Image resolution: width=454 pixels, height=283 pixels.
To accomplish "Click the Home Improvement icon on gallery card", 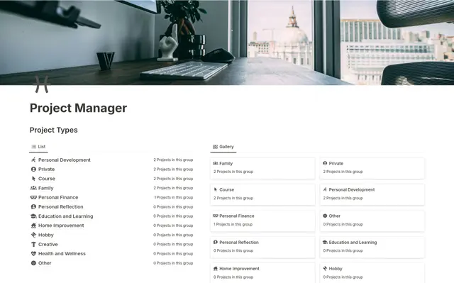I will [x=216, y=269].
